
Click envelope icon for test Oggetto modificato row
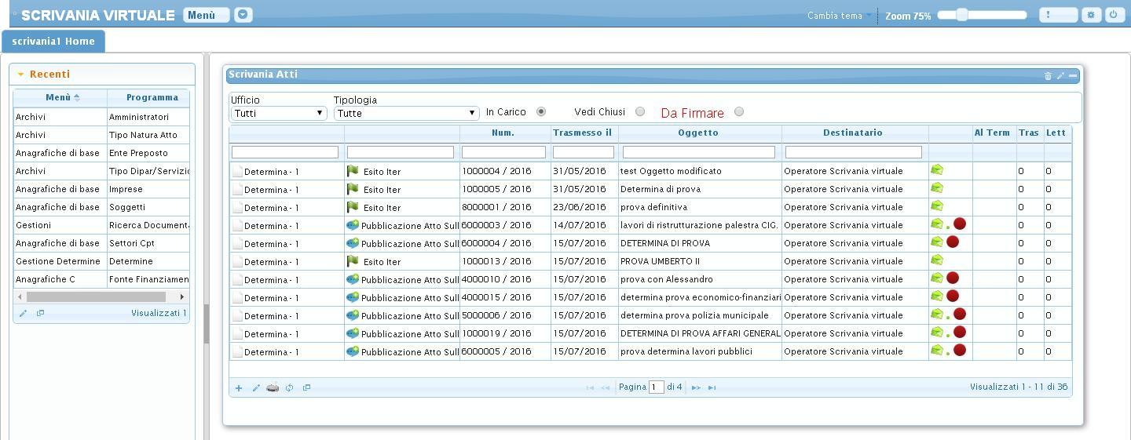[x=937, y=169]
